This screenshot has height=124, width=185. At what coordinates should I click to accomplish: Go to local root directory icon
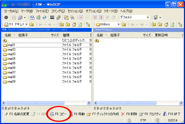(x=68, y=24)
